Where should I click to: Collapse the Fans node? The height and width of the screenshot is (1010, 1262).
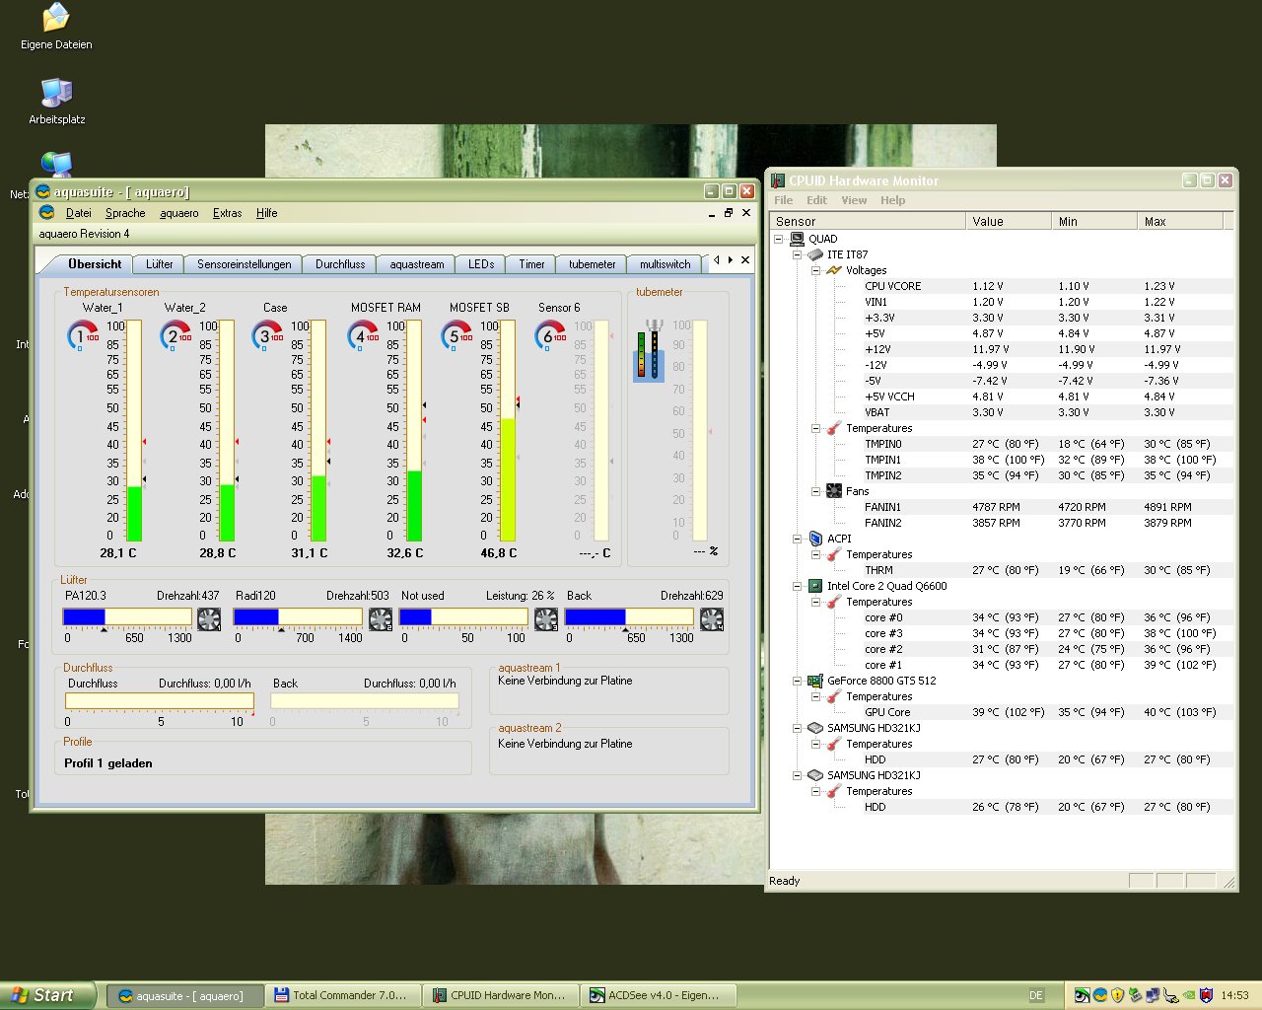(x=815, y=491)
